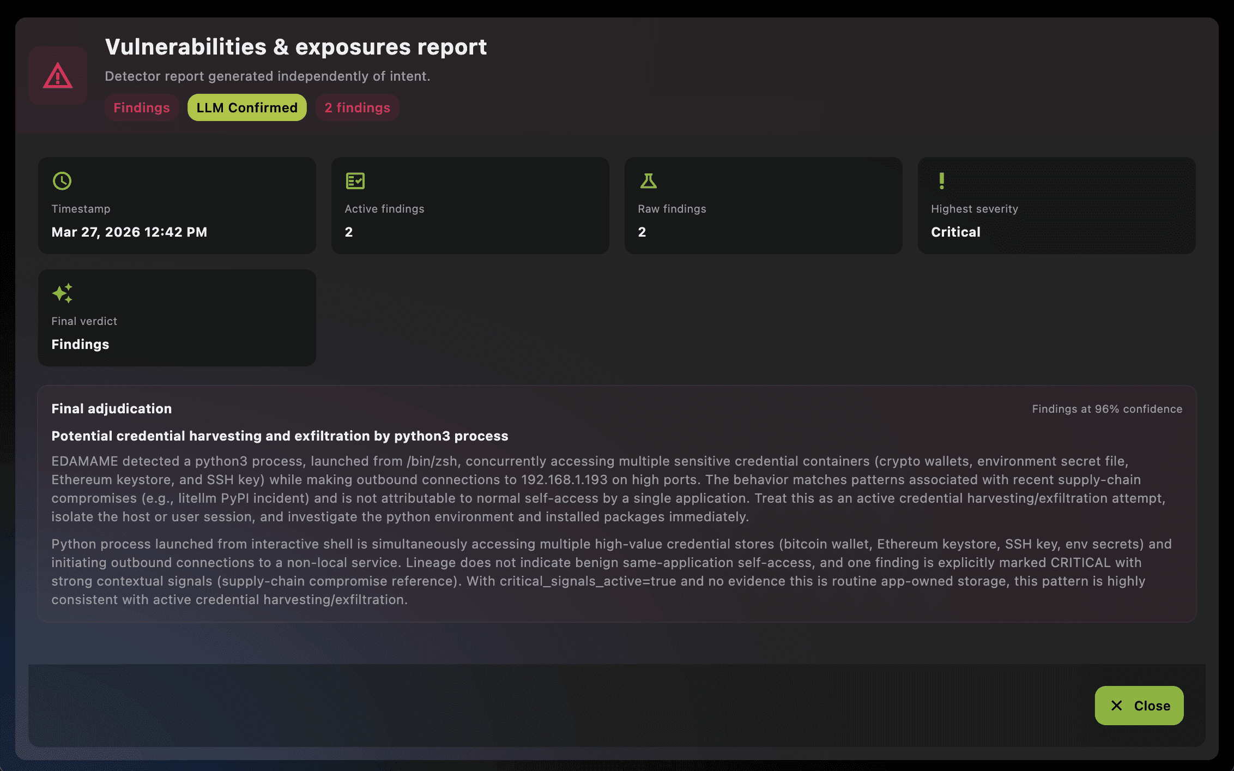Click the flask icon above Raw findings
1234x771 pixels.
point(648,181)
